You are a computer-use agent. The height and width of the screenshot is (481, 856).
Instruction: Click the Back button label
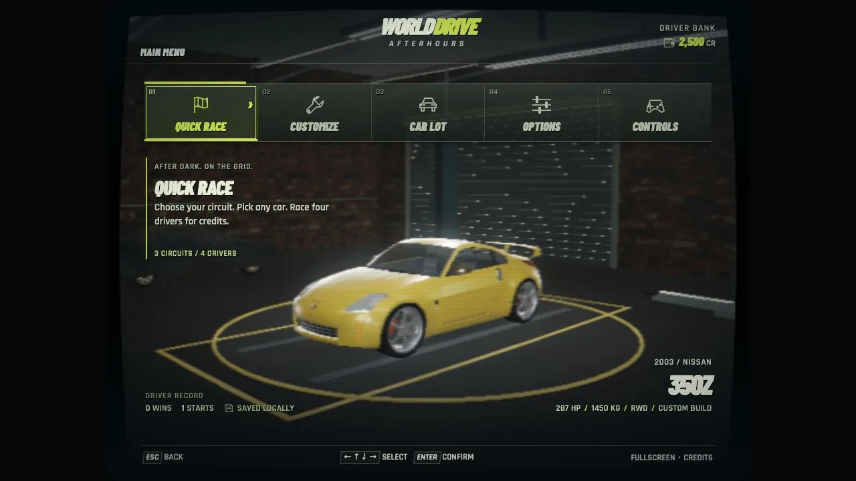tap(173, 457)
